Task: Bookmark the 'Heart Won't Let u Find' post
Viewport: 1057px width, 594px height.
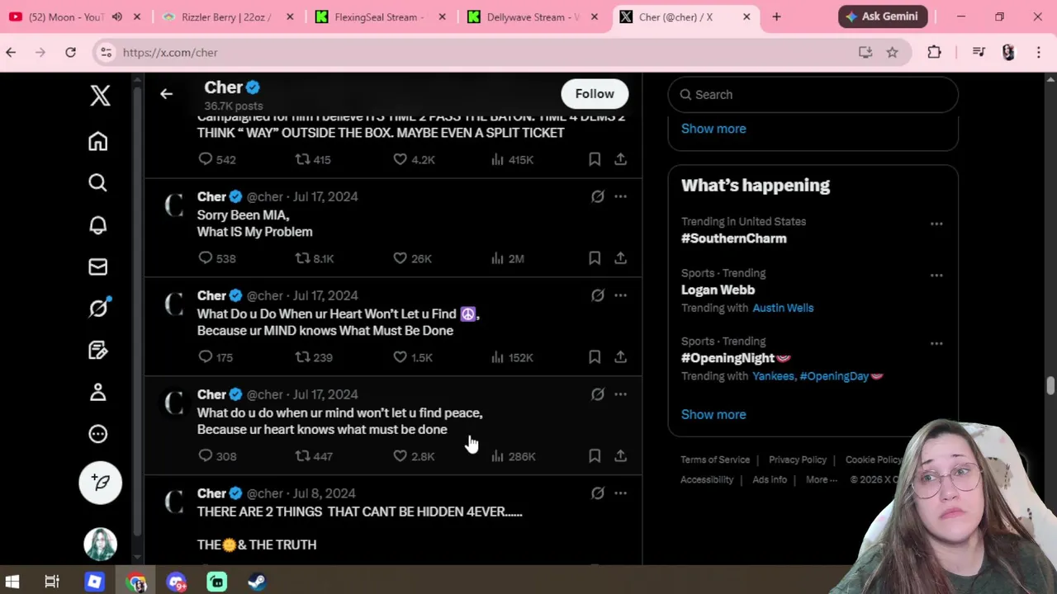Action: click(595, 357)
